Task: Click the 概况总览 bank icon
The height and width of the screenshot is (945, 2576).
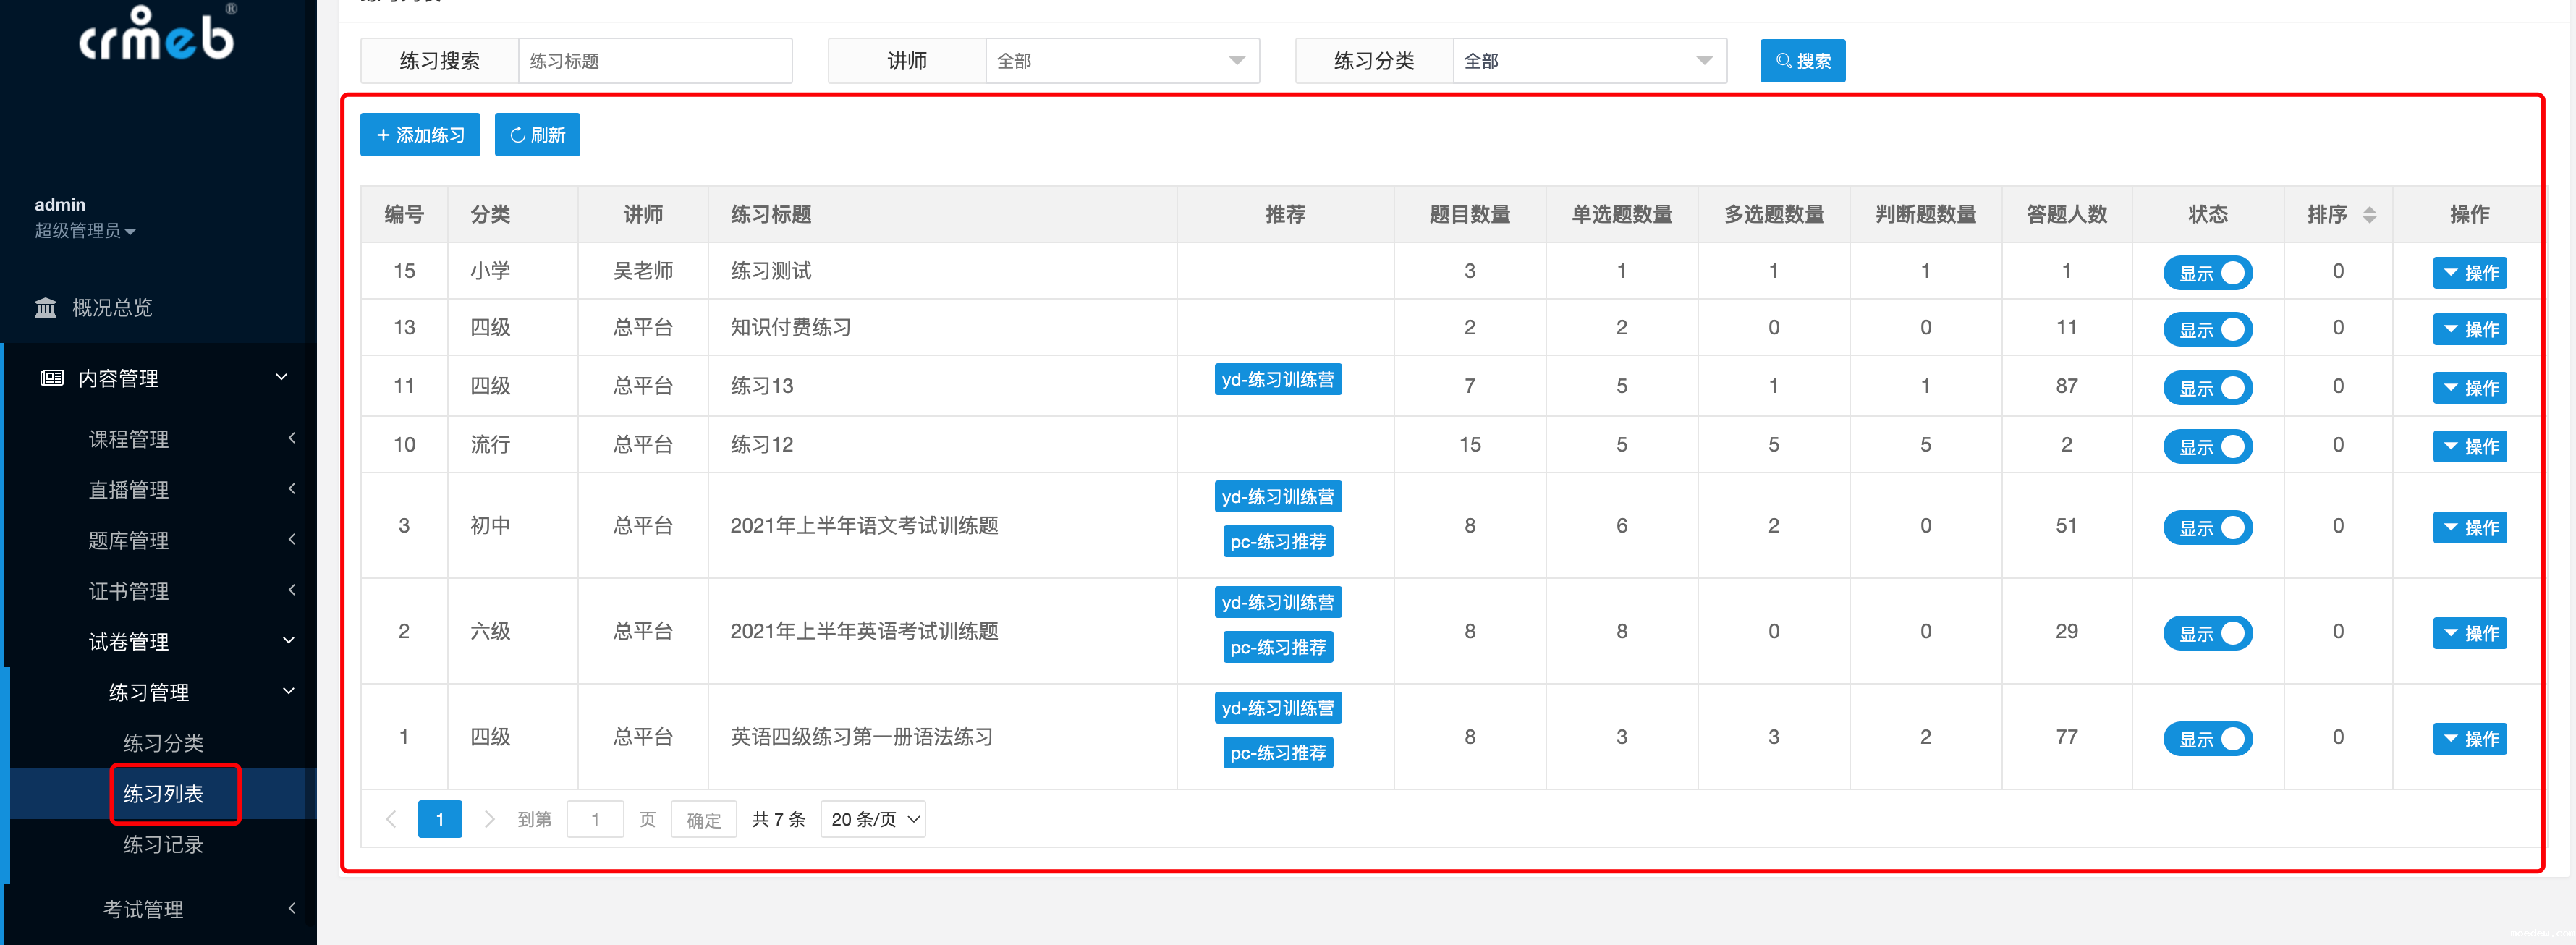Action: pos(46,307)
